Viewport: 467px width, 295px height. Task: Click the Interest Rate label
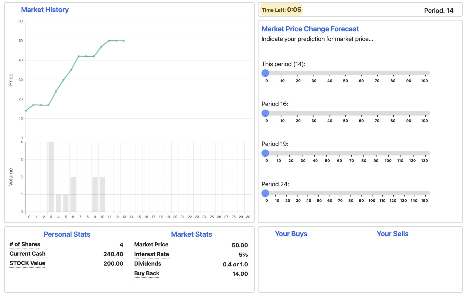151,254
